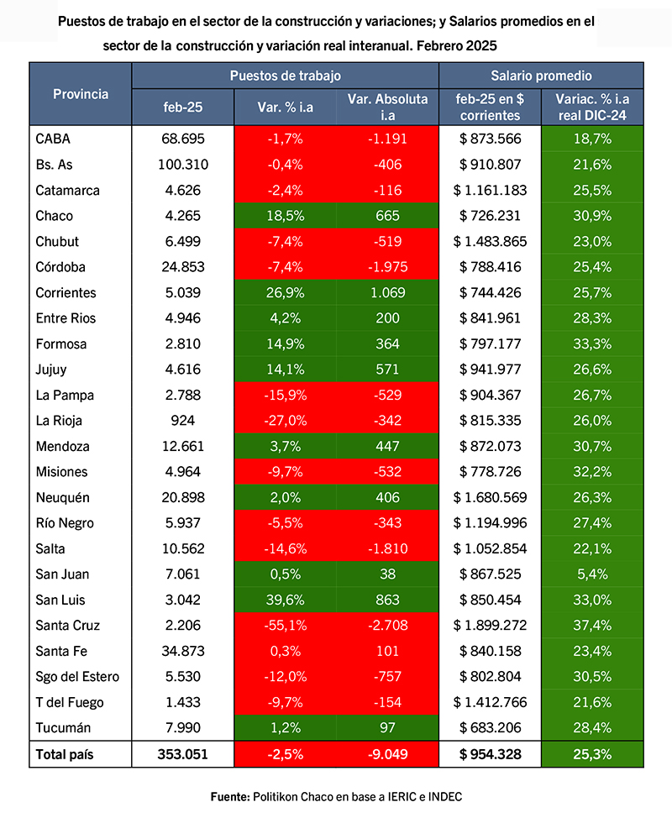Click the total jobs value 353.051
This screenshot has height=818, width=672.
pyautogui.click(x=182, y=754)
